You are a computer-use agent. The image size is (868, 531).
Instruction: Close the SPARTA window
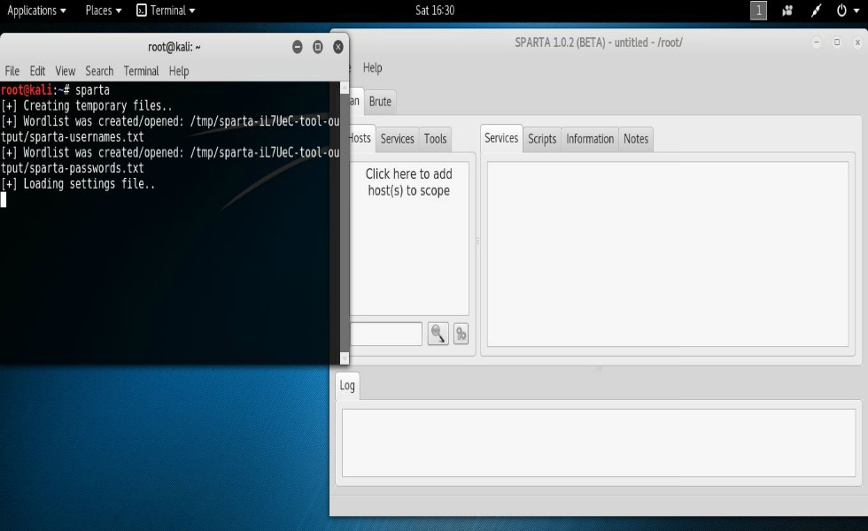click(857, 42)
